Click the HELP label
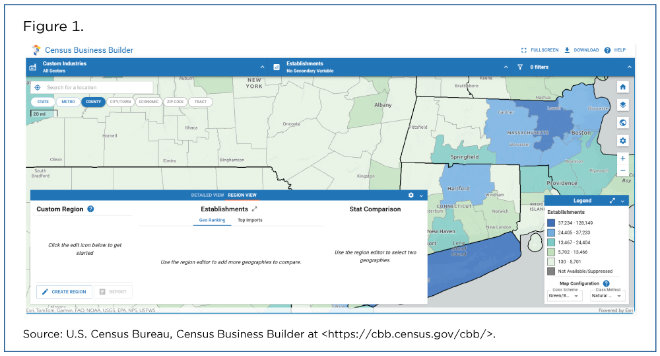This screenshot has width=660, height=356. (620, 50)
